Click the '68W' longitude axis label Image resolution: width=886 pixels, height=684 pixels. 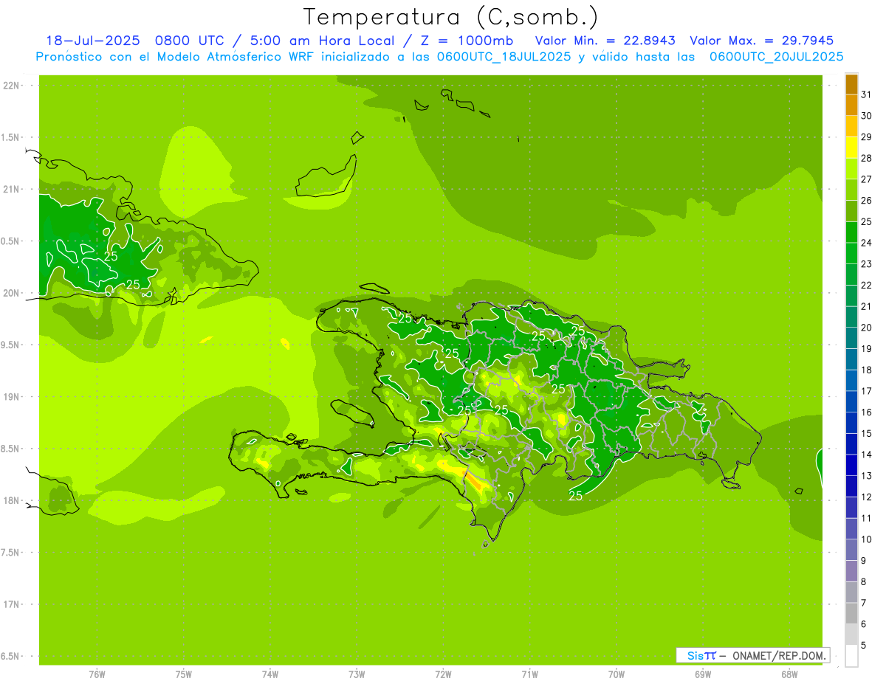(789, 674)
